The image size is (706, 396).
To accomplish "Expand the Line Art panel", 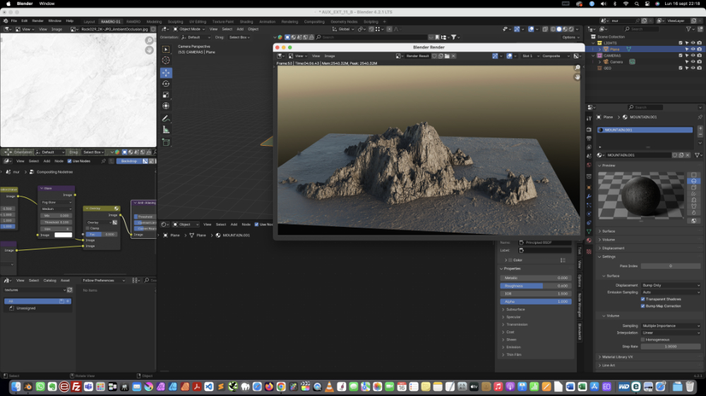I will click(607, 365).
